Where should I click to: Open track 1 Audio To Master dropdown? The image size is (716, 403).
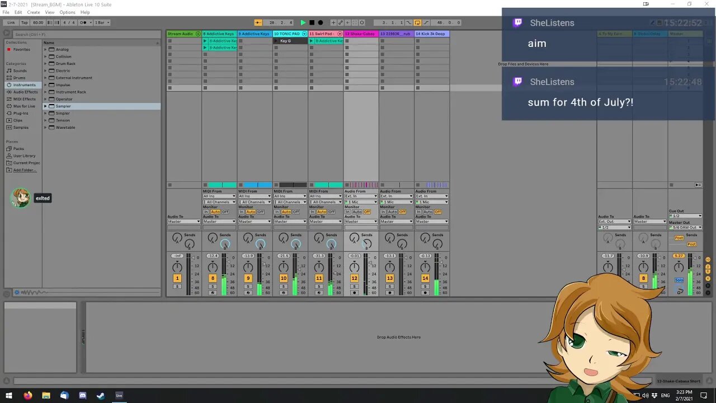point(183,222)
